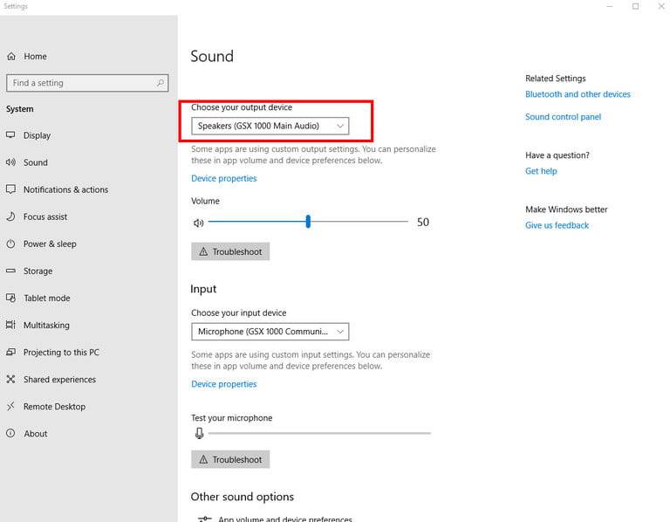Open the Sound control panel link
Screen dimensions: 670x522
563,117
